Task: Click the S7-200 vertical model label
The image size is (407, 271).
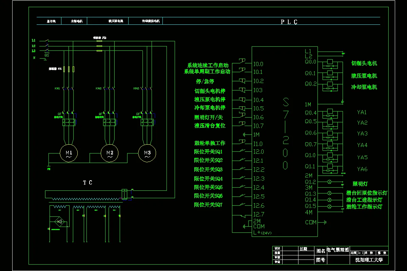Action: pyautogui.click(x=286, y=133)
